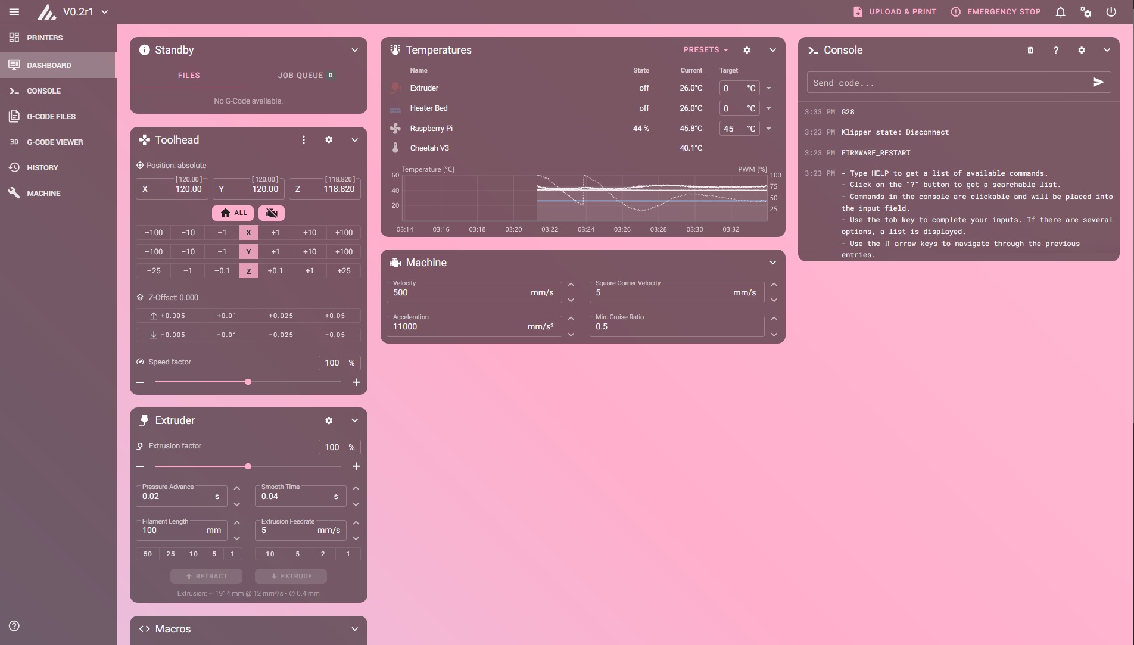Toggle the Z axis selection in Toolhead
The image size is (1134, 645).
pos(248,271)
